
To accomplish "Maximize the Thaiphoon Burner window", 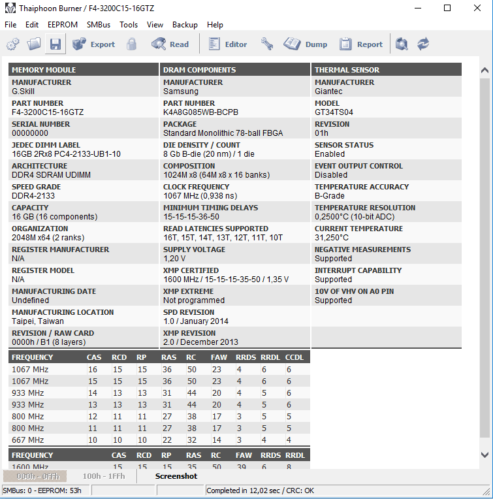I will point(447,8).
